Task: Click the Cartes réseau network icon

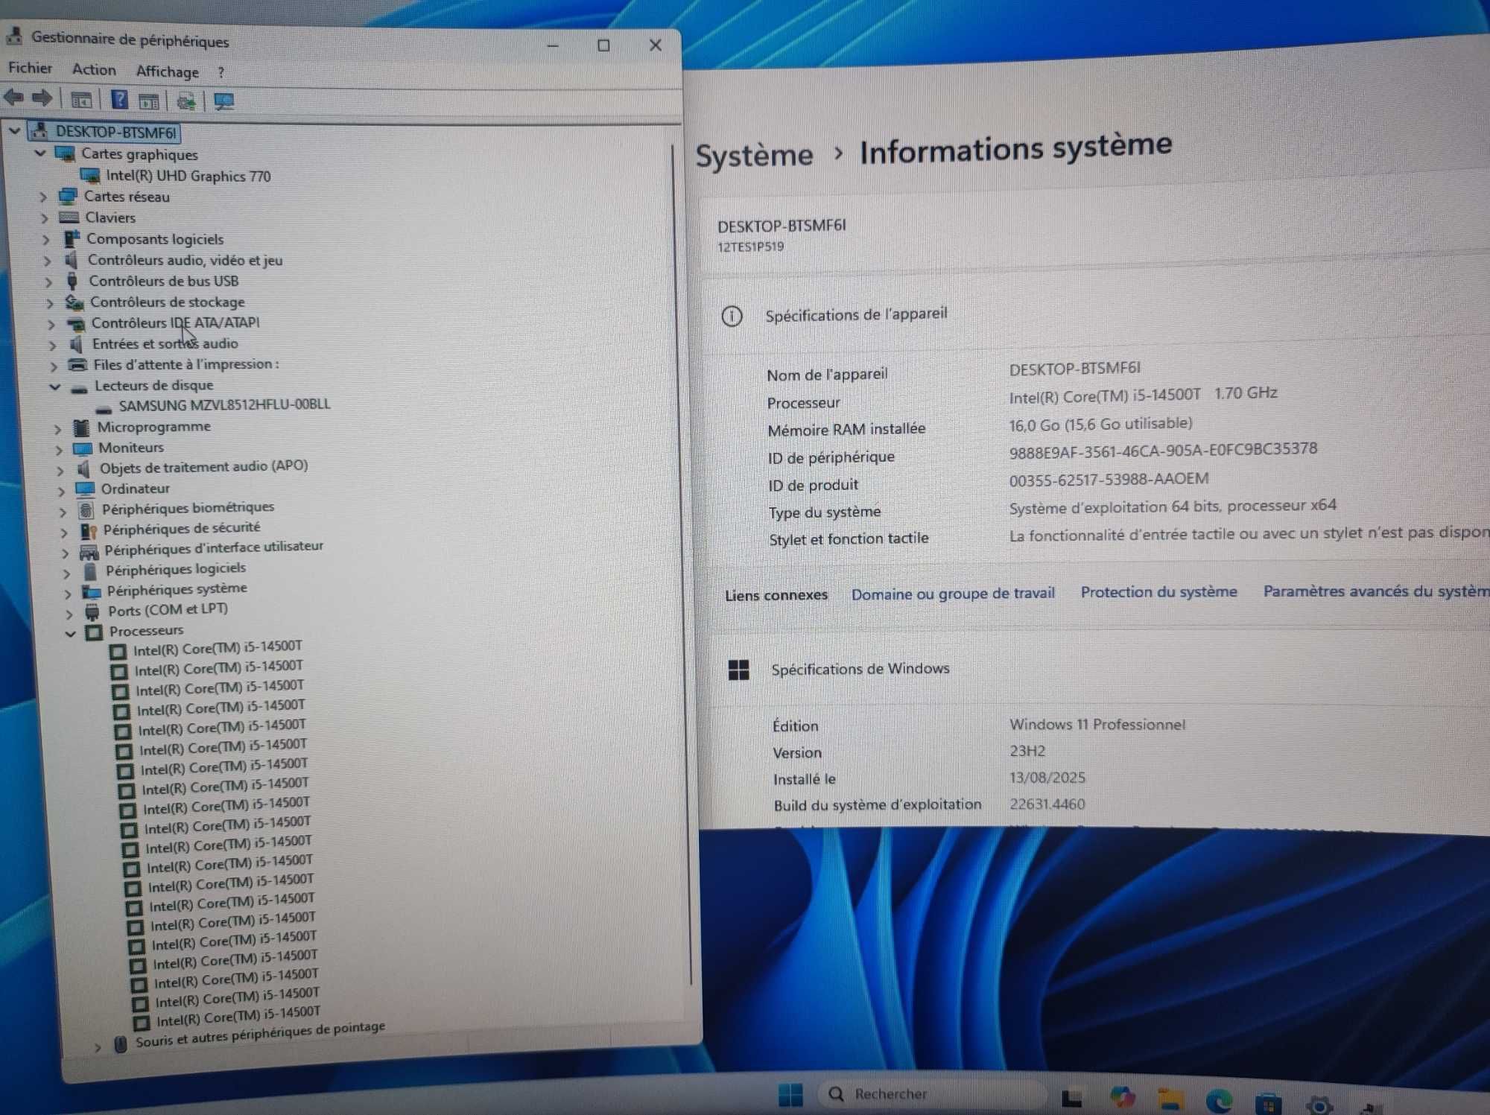Action: (x=68, y=197)
